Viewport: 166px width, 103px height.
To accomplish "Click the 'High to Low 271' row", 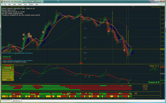I will tap(8, 73).
